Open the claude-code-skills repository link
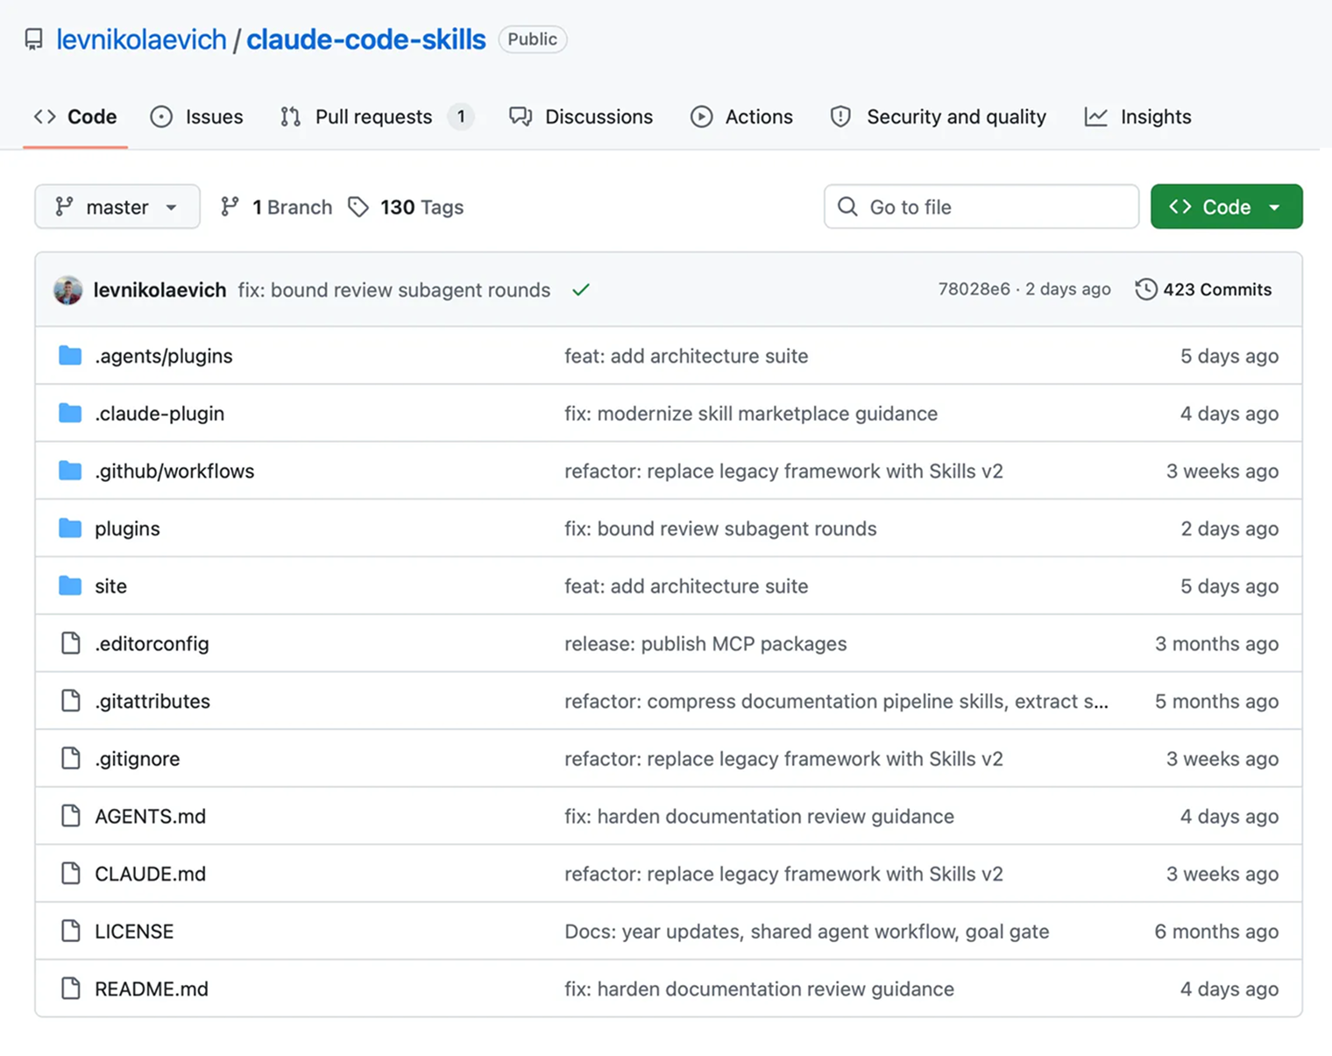 tap(365, 39)
